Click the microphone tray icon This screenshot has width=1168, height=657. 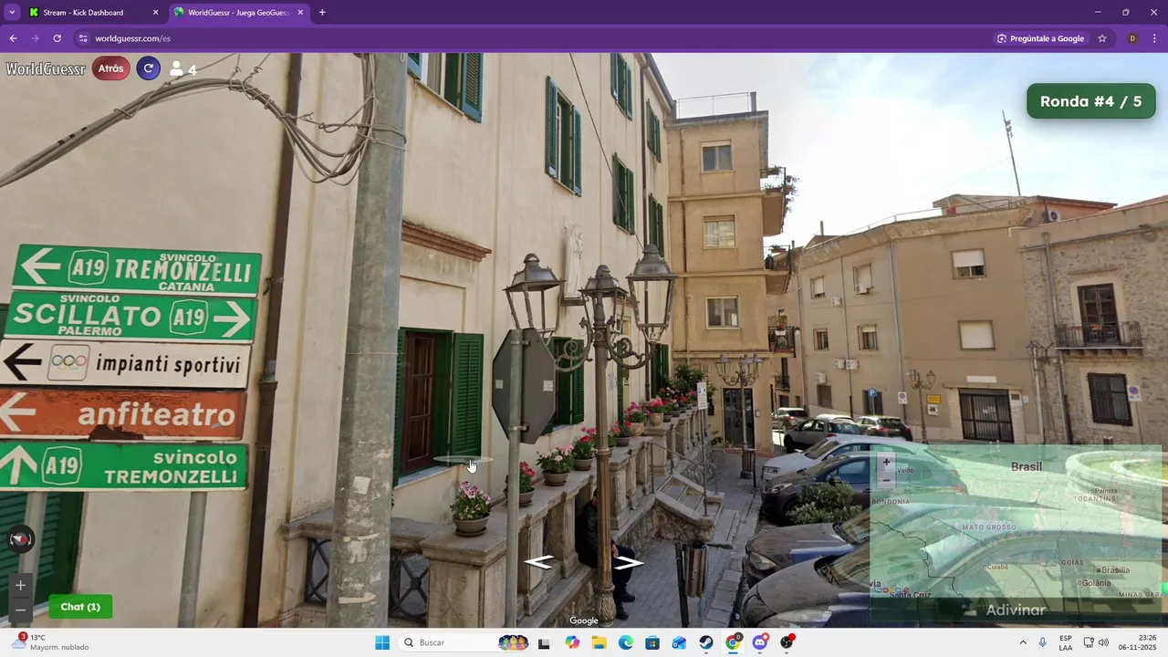click(1043, 642)
